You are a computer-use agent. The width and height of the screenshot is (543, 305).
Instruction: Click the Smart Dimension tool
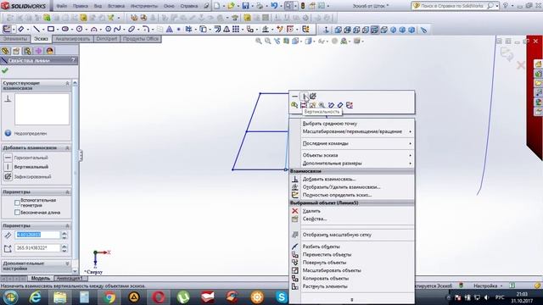tap(20, 30)
